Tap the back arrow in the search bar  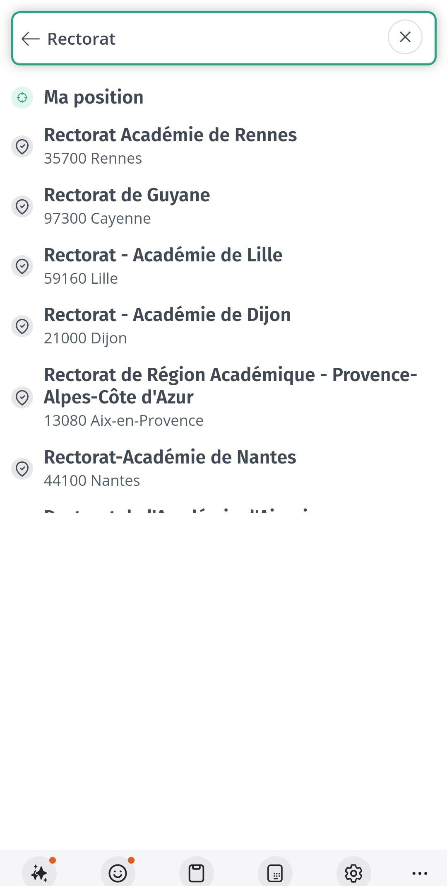click(30, 39)
